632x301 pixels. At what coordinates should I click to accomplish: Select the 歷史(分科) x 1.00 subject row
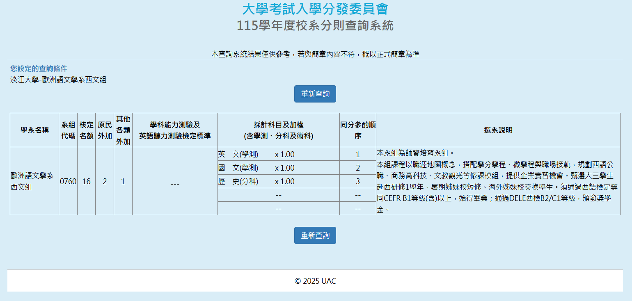tap(256, 181)
